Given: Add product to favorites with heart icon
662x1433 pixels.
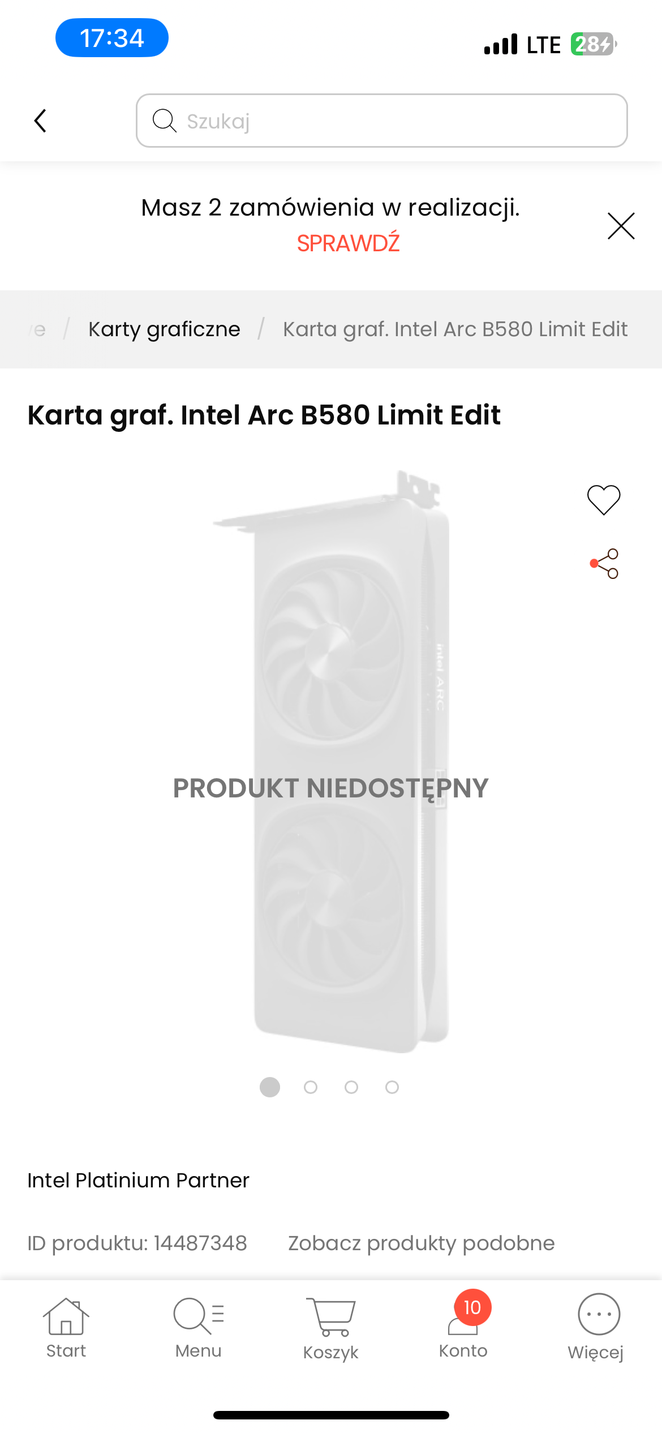Looking at the screenshot, I should click(x=604, y=500).
